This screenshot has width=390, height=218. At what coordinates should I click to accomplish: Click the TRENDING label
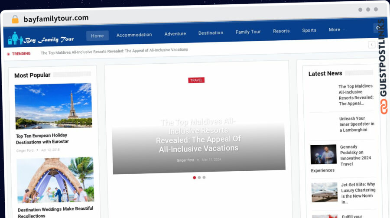tap(21, 54)
